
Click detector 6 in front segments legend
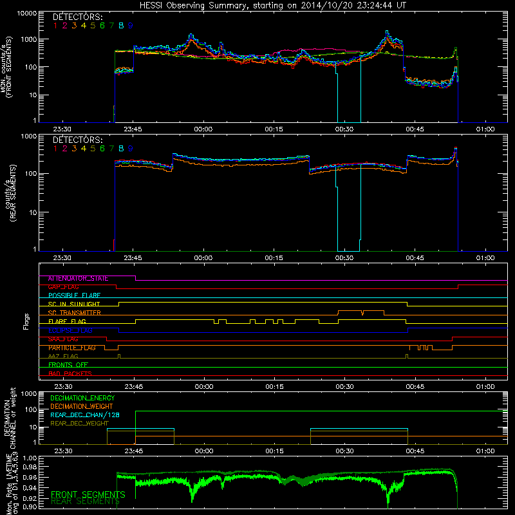(102, 26)
